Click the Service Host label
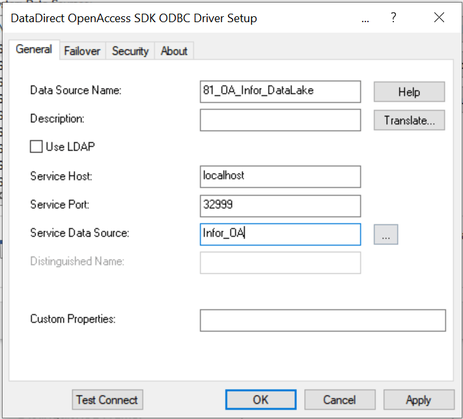Screen dimensions: 463x419 click(61, 176)
